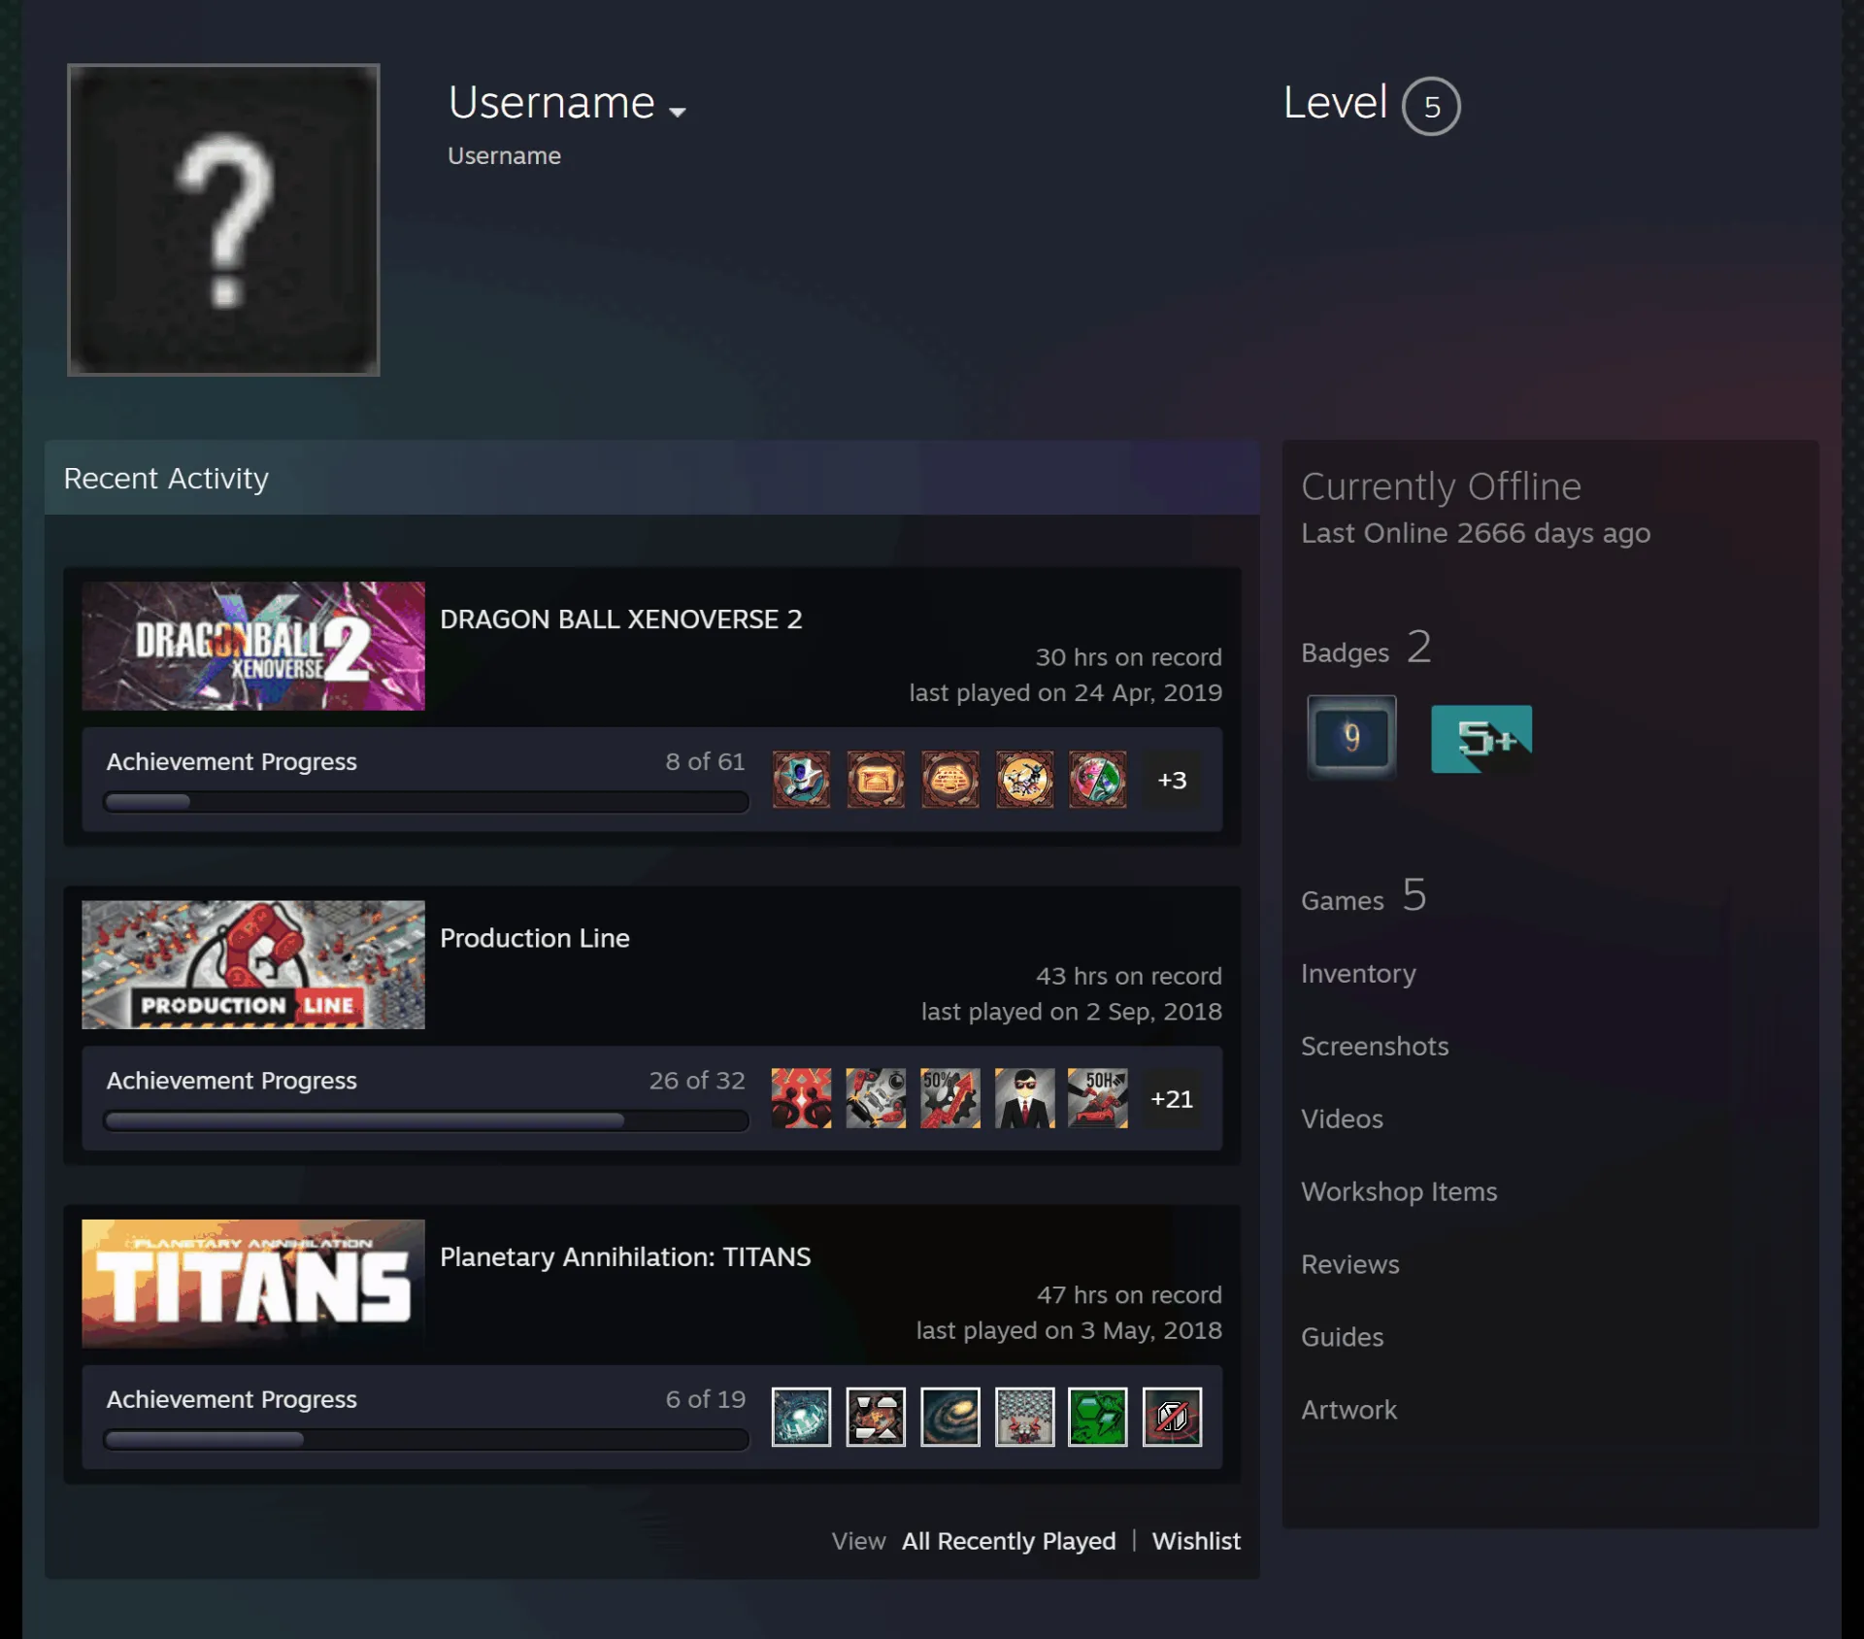Open the username dropdown arrow
The width and height of the screenshot is (1864, 1639).
pyautogui.click(x=678, y=112)
